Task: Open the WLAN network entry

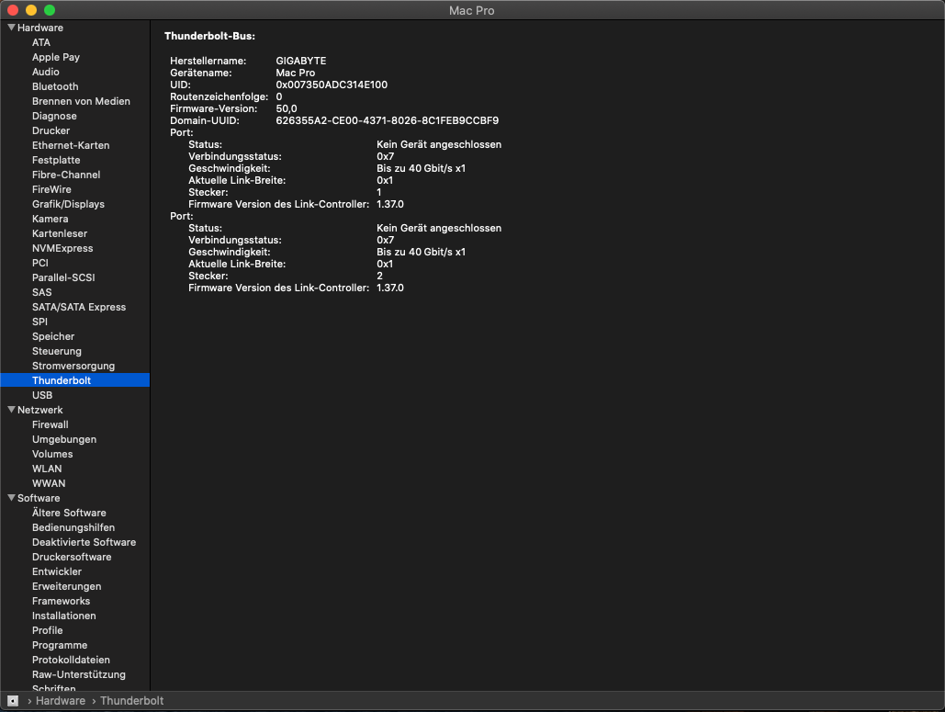Action: [x=47, y=469]
